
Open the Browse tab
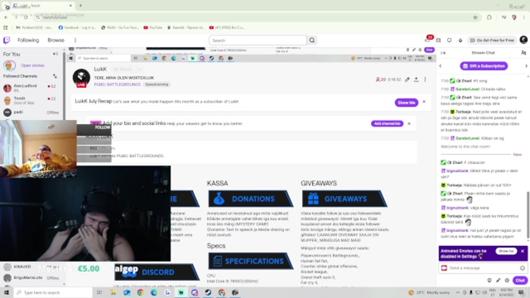click(56, 40)
